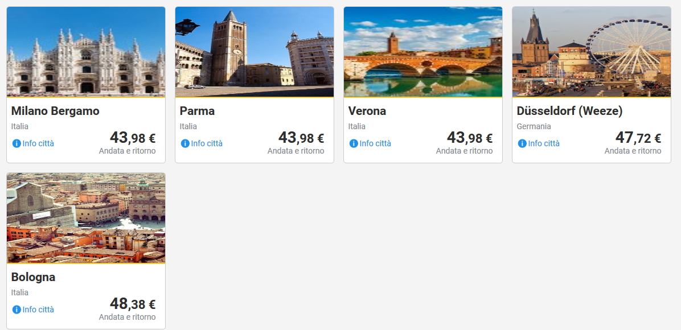
Task: Select the Bologna rooftops photo
Action: click(x=86, y=218)
